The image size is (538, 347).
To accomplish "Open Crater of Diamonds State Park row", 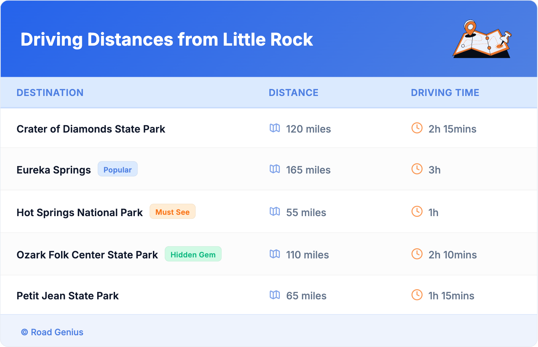I will click(x=91, y=129).
